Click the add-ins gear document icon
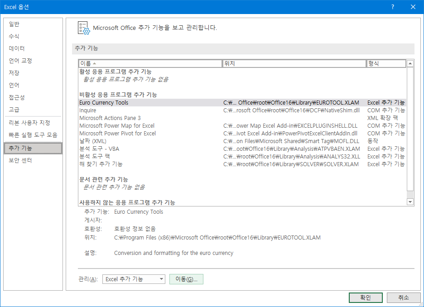 83,28
